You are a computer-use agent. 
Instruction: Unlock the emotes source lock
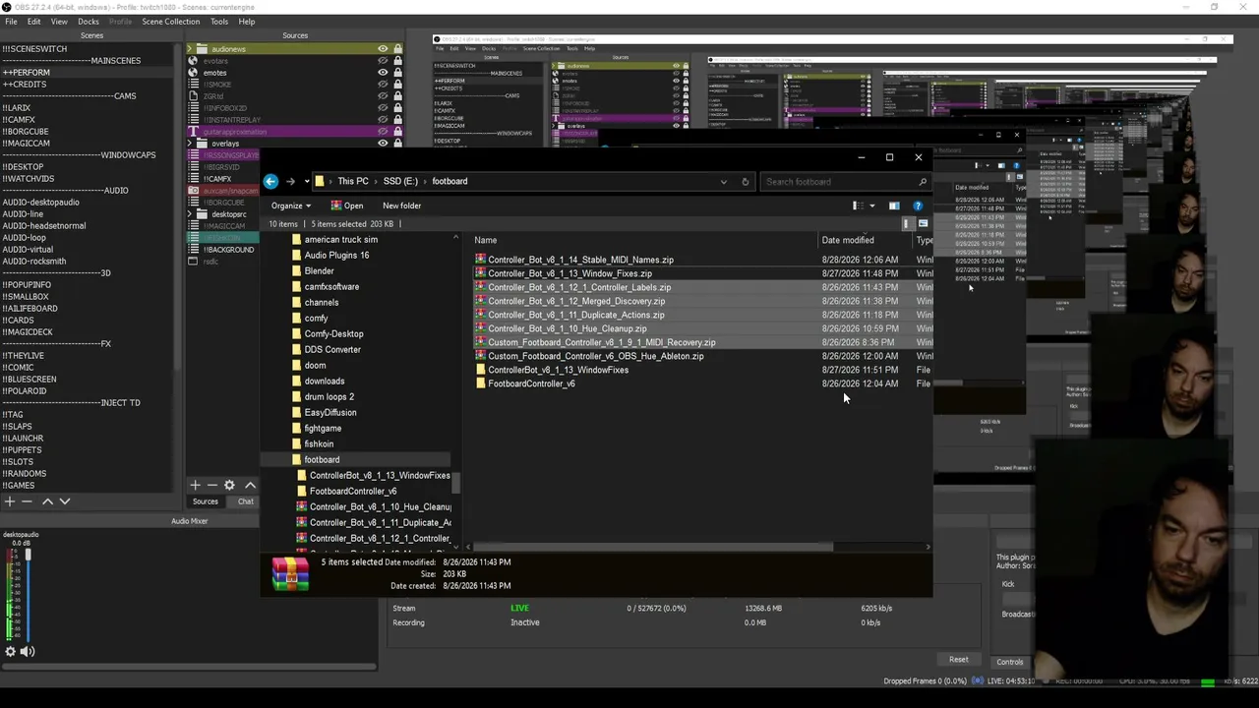pos(397,73)
